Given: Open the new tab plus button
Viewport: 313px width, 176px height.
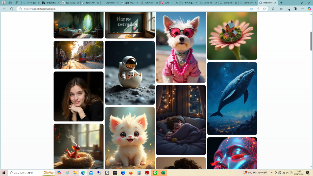Looking at the screenshot, I should click(281, 3).
